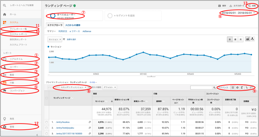Screen dimensions: 259x137
Task: Select the 日 day granularity toggle
Action: tap(230, 39)
